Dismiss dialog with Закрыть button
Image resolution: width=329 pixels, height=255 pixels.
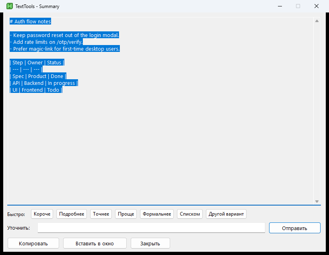pyautogui.click(x=150, y=243)
